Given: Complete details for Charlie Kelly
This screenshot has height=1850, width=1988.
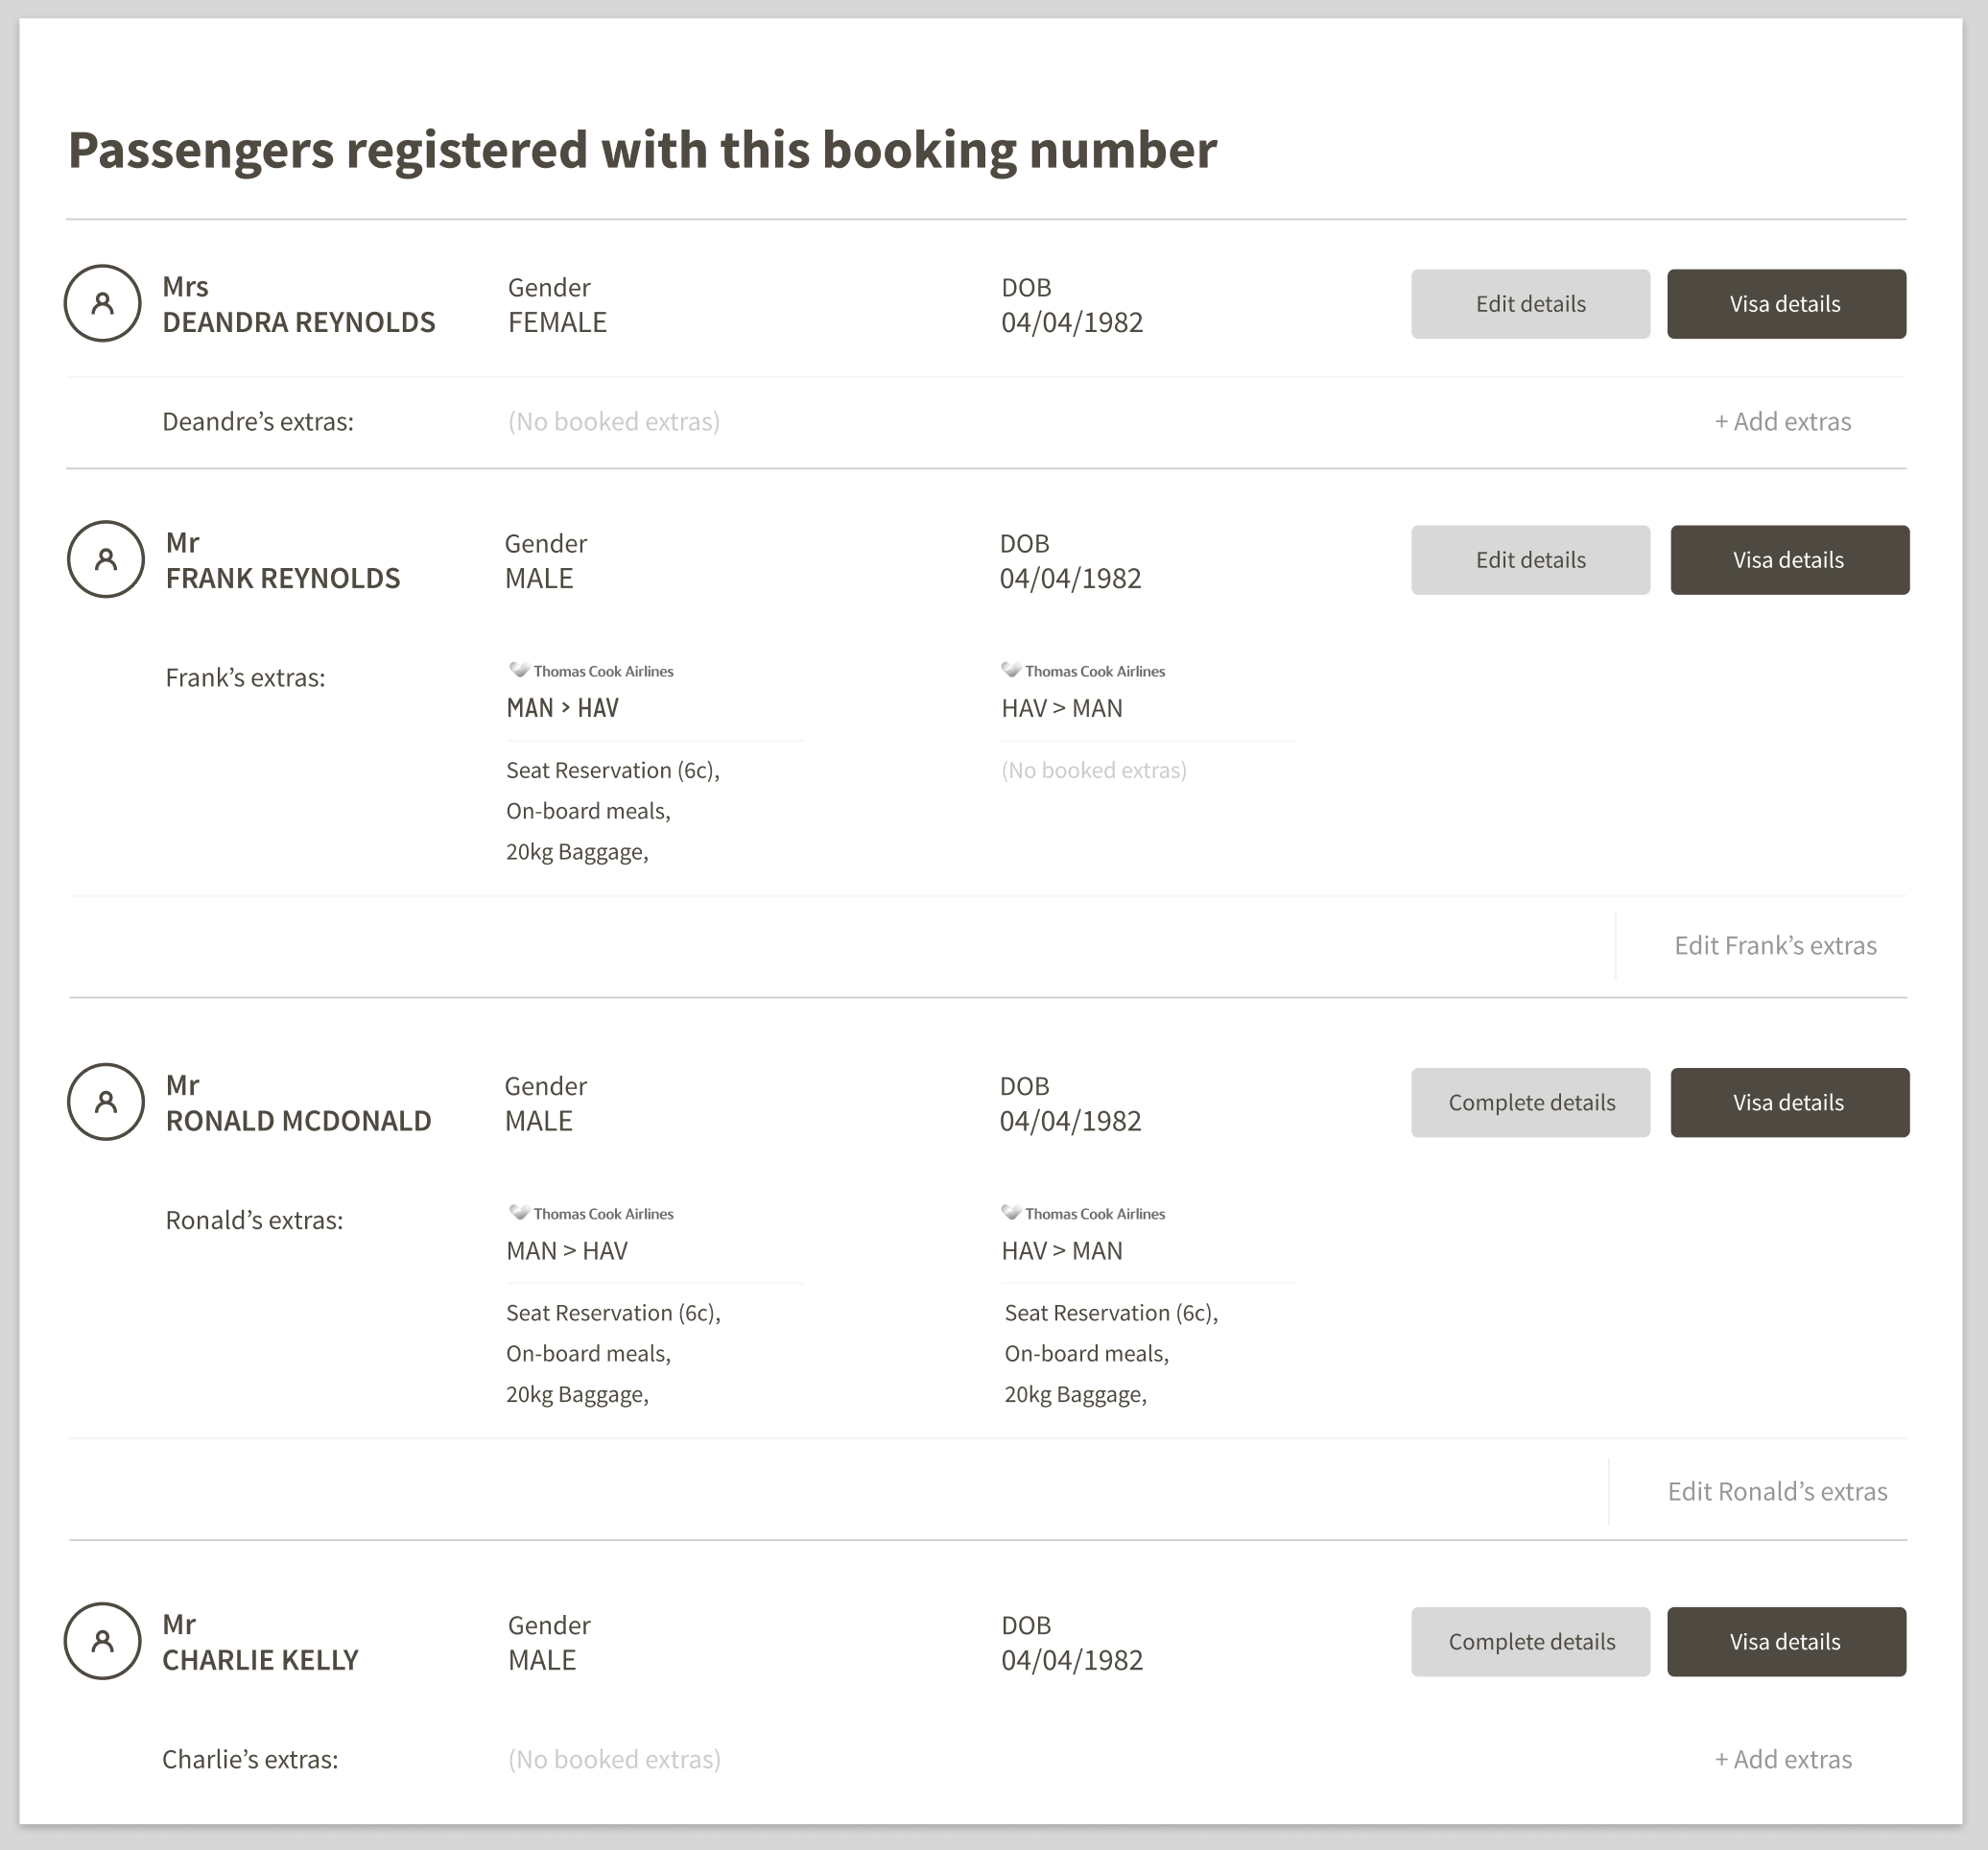Looking at the screenshot, I should [x=1530, y=1642].
